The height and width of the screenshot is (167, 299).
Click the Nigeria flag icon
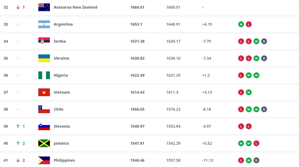click(44, 75)
